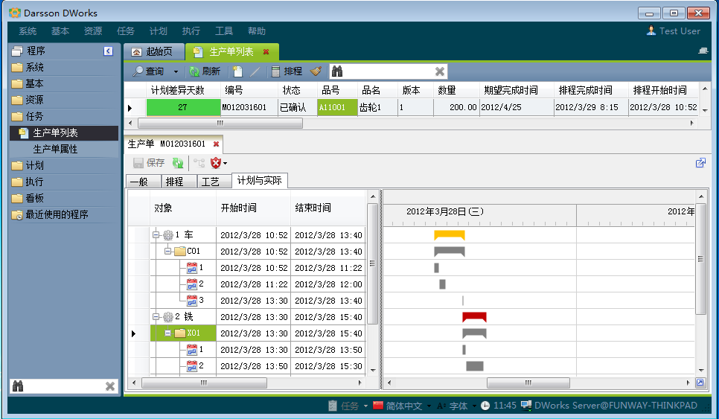Collapse the '1 车' tree node

point(157,235)
